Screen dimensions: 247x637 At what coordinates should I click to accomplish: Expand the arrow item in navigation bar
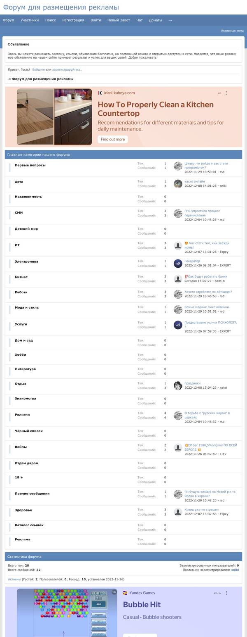tap(170, 20)
